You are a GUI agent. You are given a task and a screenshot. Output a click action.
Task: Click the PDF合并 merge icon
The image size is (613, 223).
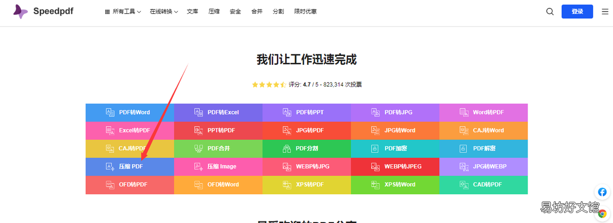(198, 148)
